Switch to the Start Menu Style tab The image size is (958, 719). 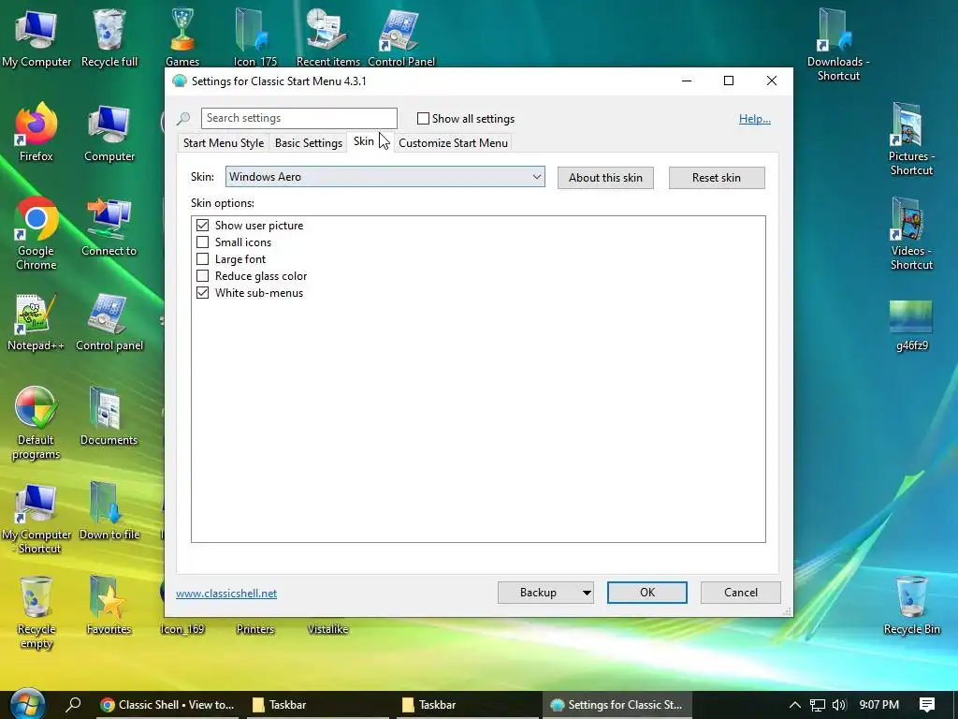(x=223, y=143)
